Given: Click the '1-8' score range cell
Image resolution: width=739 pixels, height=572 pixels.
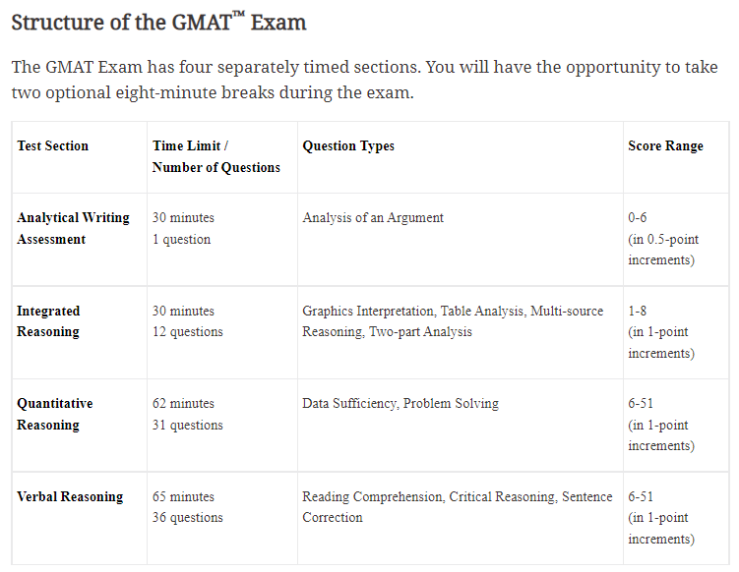Looking at the screenshot, I should (638, 311).
